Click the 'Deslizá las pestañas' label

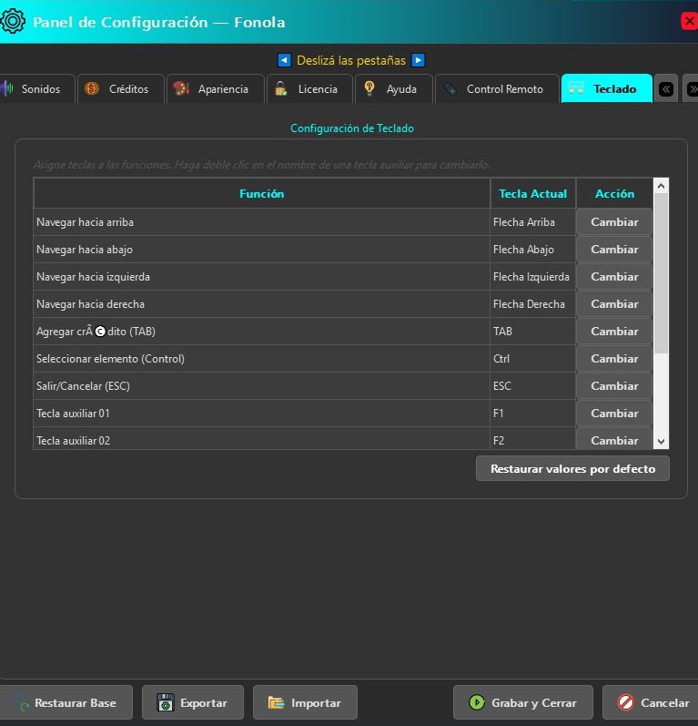pyautogui.click(x=351, y=61)
